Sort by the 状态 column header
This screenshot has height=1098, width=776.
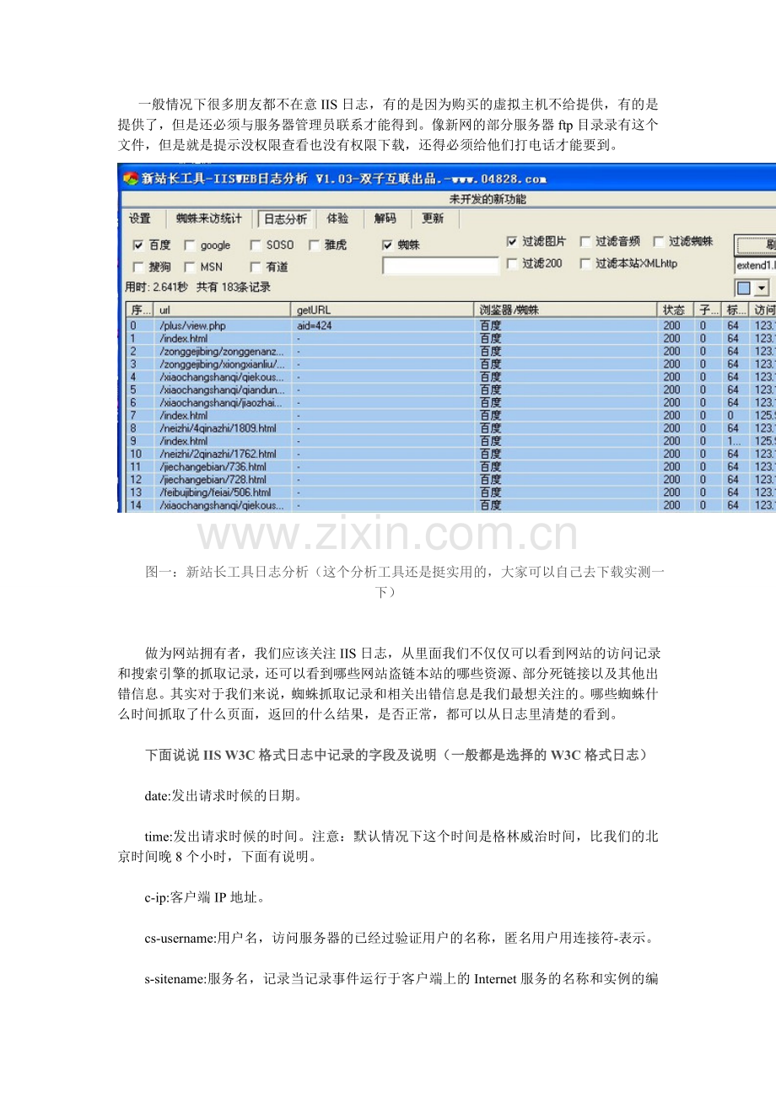(x=674, y=310)
